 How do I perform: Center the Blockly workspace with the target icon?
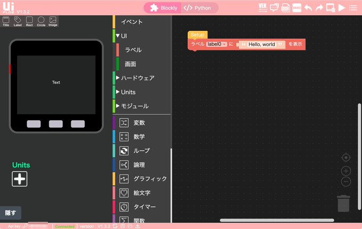click(x=346, y=158)
